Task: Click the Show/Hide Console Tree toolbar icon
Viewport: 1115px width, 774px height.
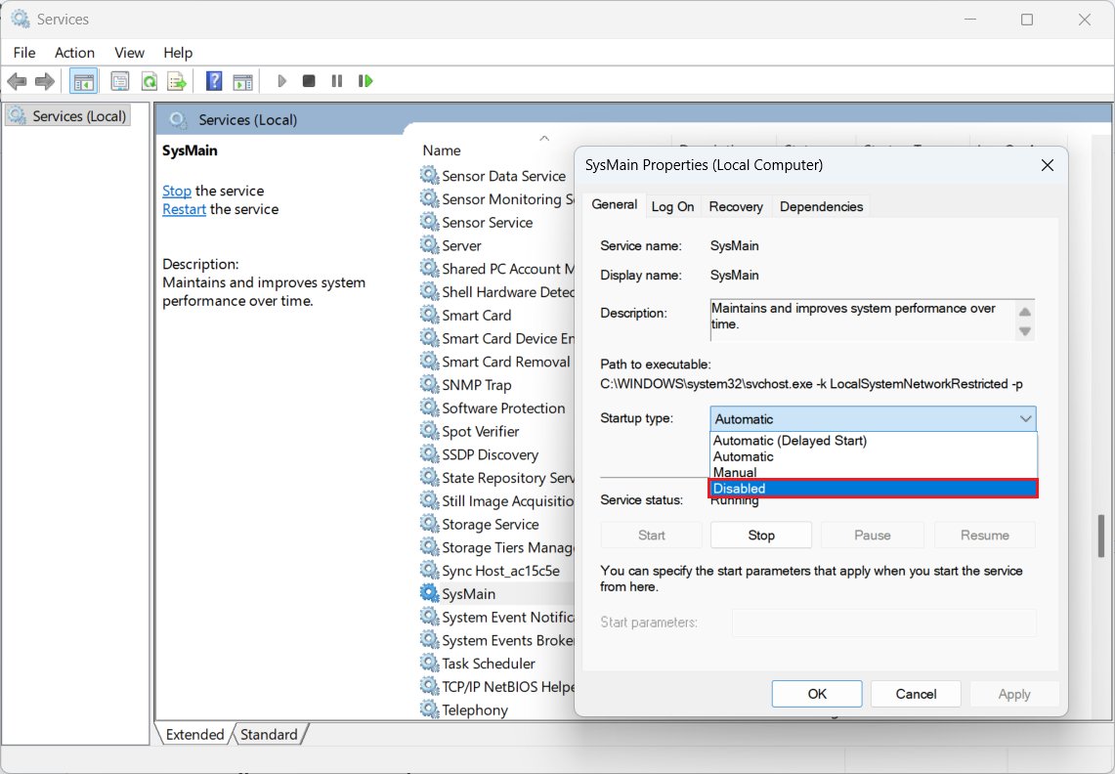Action: [84, 81]
